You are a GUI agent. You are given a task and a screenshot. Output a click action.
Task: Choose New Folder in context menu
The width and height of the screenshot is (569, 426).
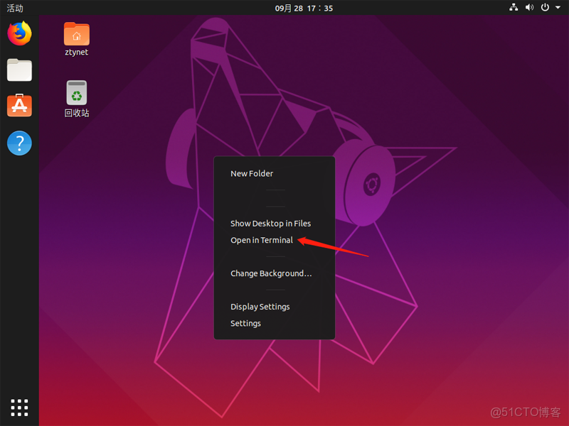tap(275, 173)
